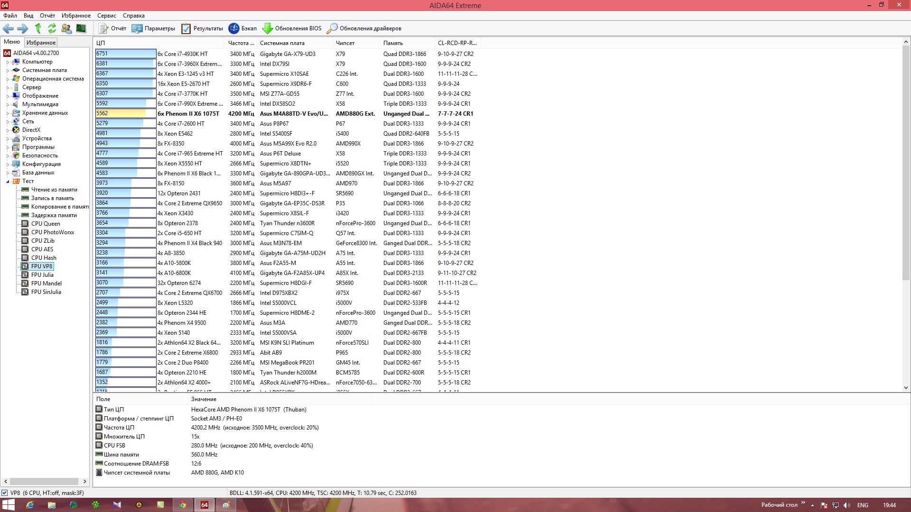The height and width of the screenshot is (512, 911).
Task: Click the Результаты toolbar button
Action: pyautogui.click(x=202, y=28)
